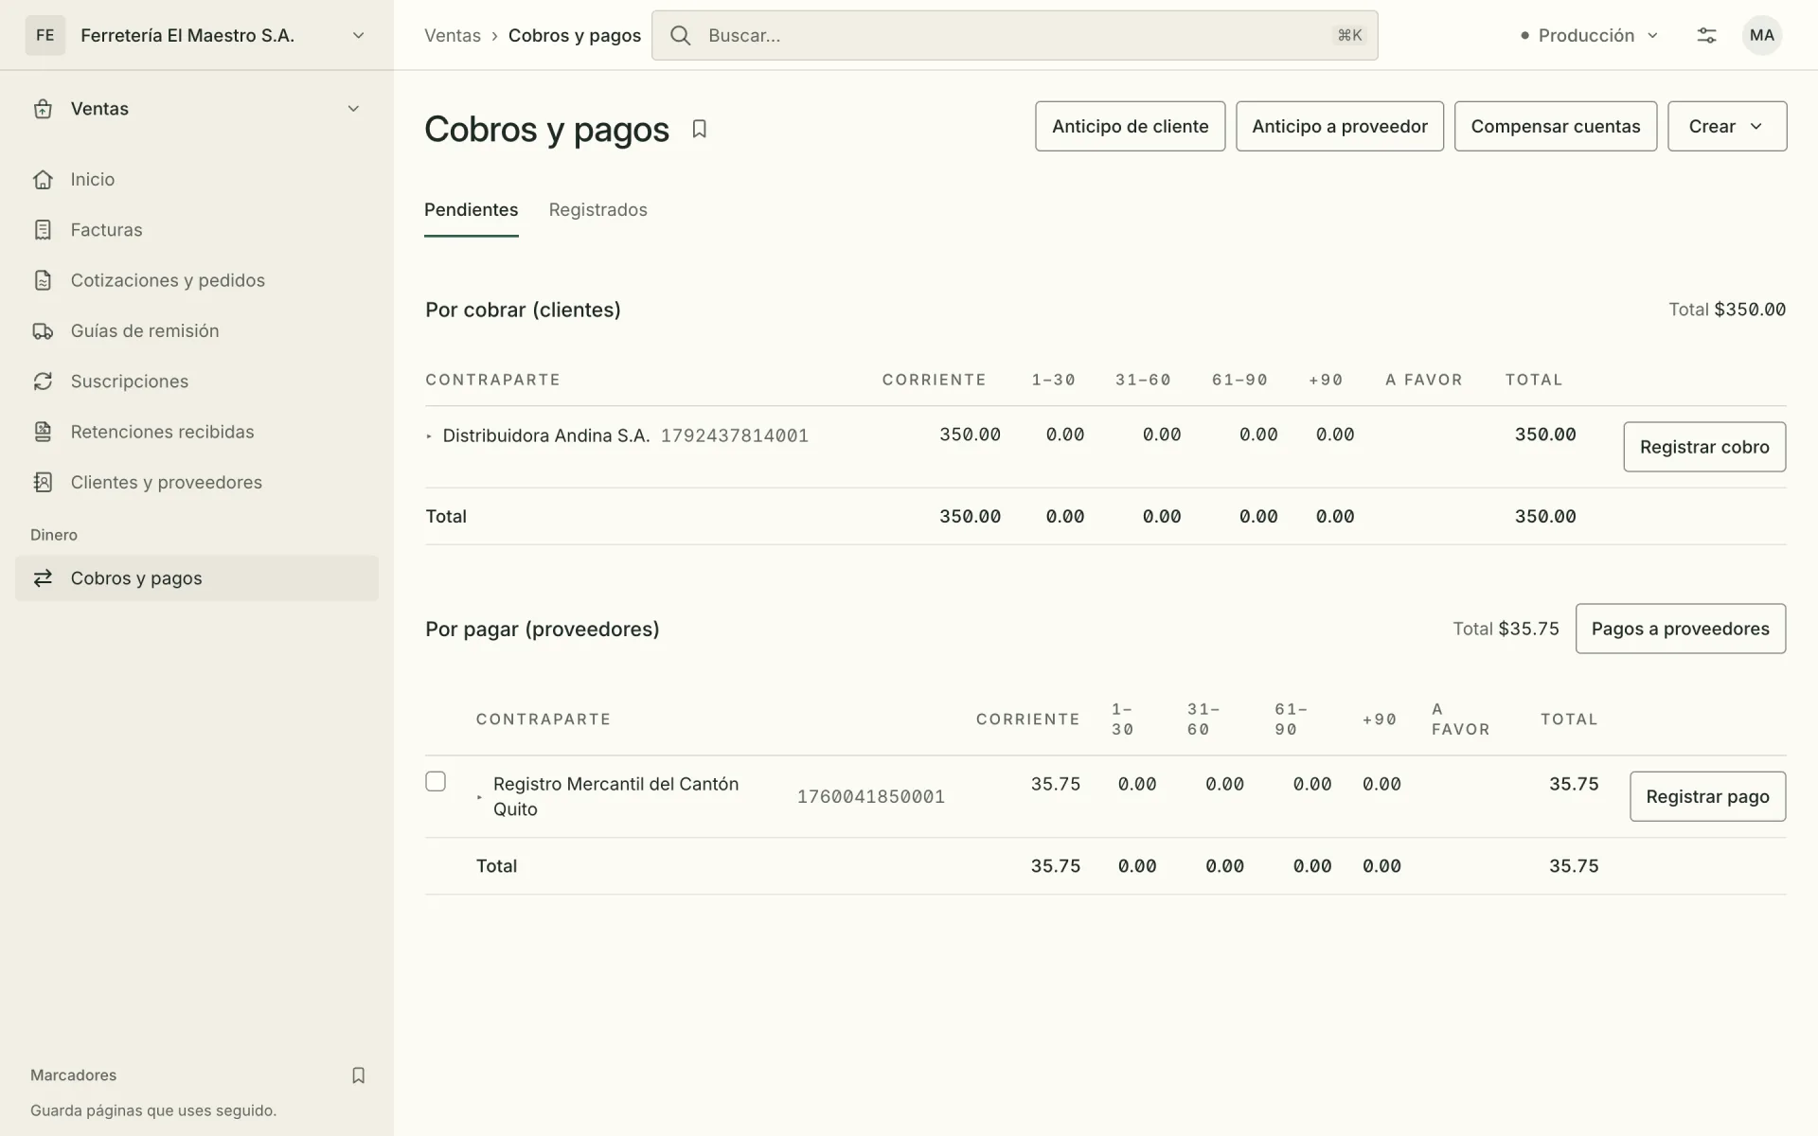Image resolution: width=1818 pixels, height=1136 pixels.
Task: Expand the Ferretería El Maestro company switcher
Action: click(358, 35)
